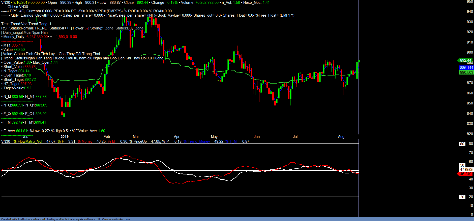Click the blue 885.144 price axis label
Screen dimensions: 474x221
[x=466, y=68]
